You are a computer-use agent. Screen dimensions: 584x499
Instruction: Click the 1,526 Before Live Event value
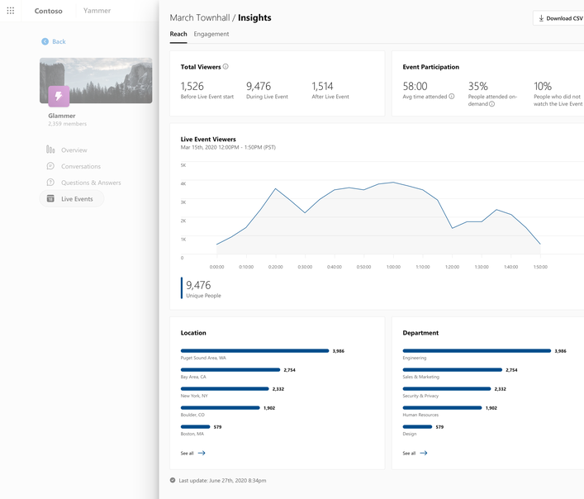(x=192, y=87)
